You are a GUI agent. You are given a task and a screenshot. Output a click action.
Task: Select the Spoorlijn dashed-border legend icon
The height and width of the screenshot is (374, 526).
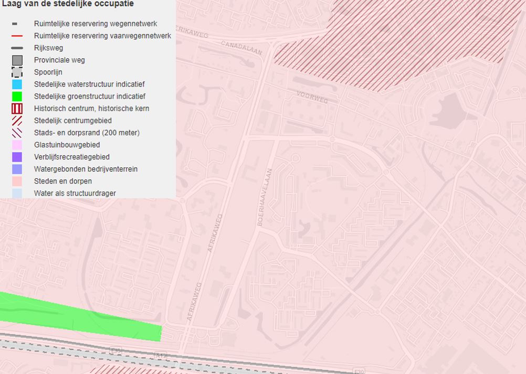(x=17, y=72)
